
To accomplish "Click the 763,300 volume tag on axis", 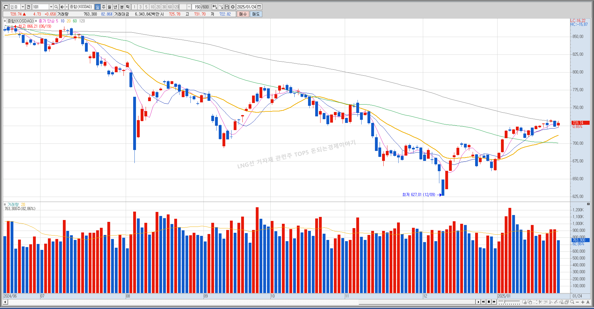I will tap(581, 240).
